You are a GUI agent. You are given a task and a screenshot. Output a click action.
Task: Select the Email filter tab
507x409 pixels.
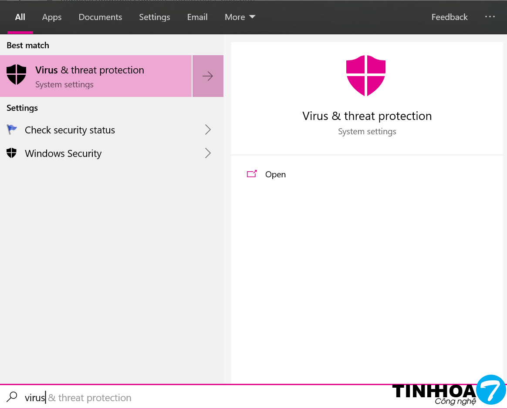pyautogui.click(x=197, y=17)
